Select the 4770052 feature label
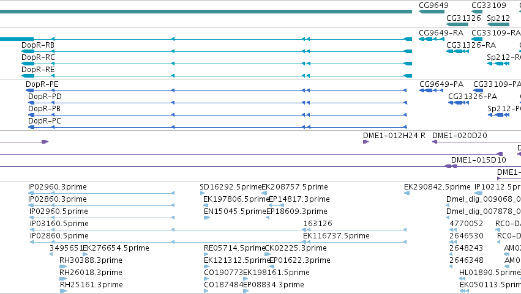Screen dimensions: 521x294 click(466, 224)
